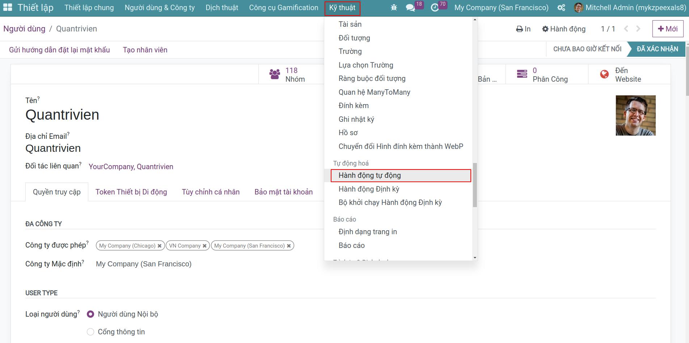Go to previous record arrow
This screenshot has width=689, height=343.
point(626,29)
